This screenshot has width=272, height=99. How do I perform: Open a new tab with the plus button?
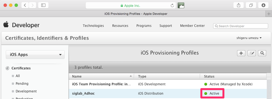[269, 14]
